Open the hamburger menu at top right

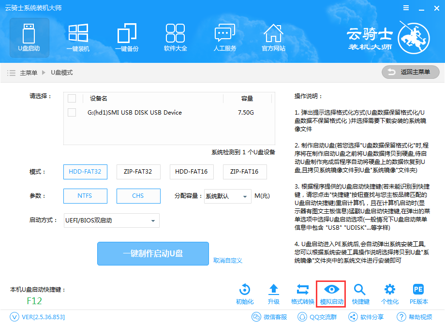point(405,8)
